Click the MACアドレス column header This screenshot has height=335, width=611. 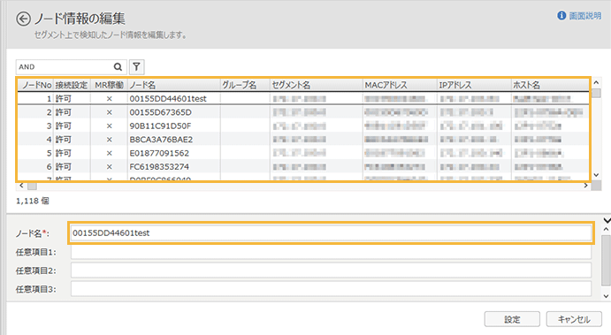tap(400, 85)
